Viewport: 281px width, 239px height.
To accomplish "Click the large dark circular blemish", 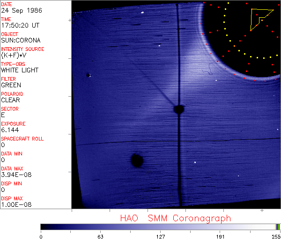I will 136,161.
